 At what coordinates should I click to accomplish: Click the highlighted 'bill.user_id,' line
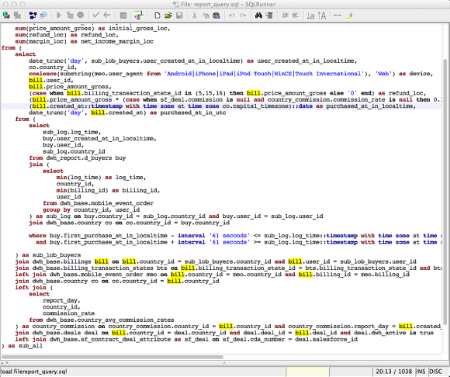tap(51, 81)
